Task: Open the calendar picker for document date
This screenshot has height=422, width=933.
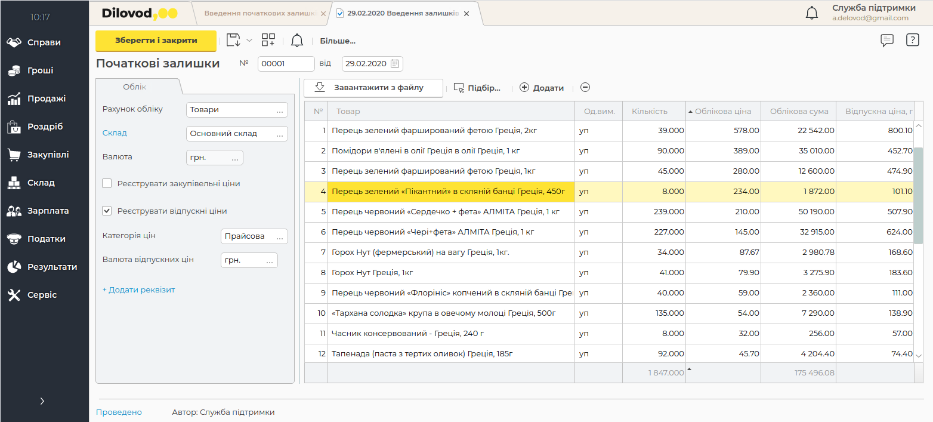Action: [396, 64]
